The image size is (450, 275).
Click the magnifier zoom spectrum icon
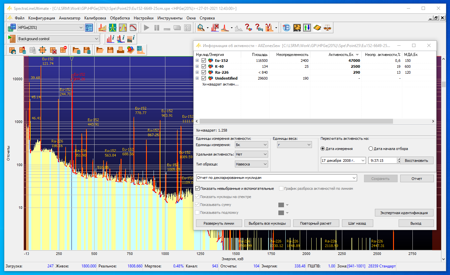pos(201,28)
